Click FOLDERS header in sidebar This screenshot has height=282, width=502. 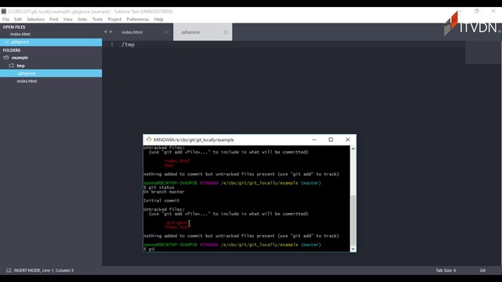click(x=12, y=50)
